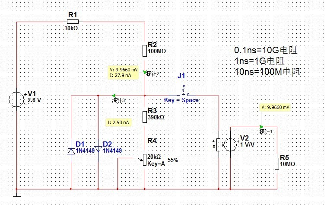Toggle the J1 switch
The image size is (327, 205).
pyautogui.click(x=182, y=93)
